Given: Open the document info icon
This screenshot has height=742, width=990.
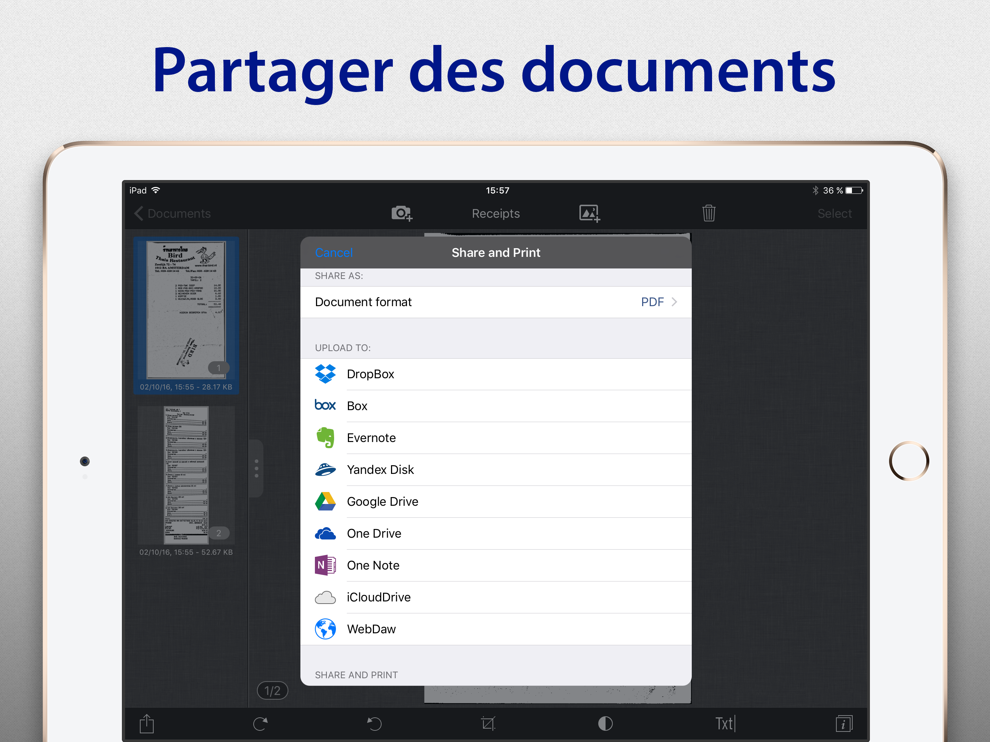Looking at the screenshot, I should tap(844, 724).
